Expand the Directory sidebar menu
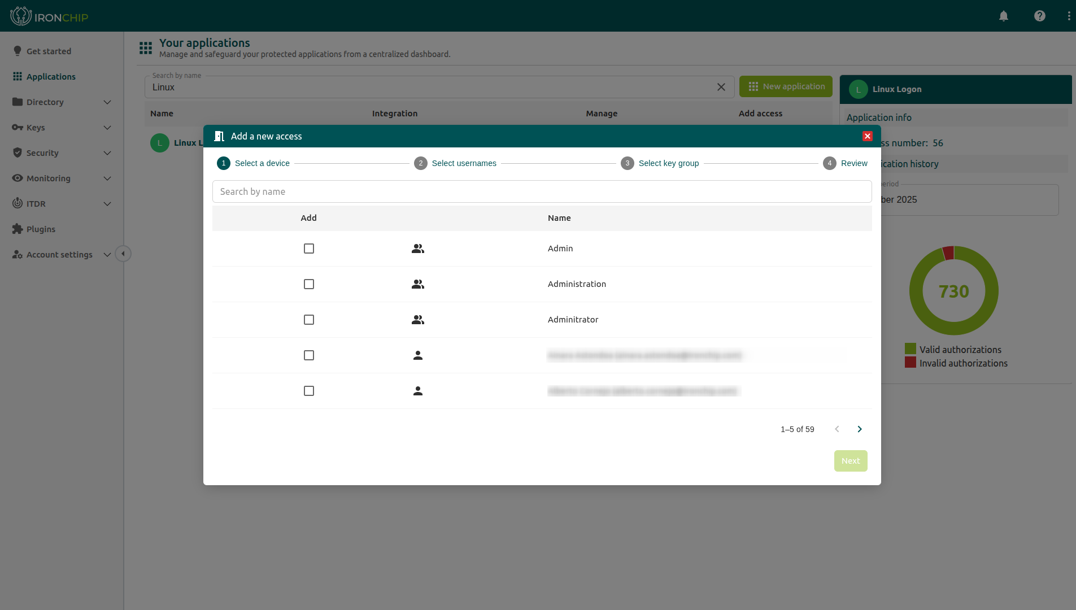This screenshot has width=1076, height=610. click(x=62, y=102)
